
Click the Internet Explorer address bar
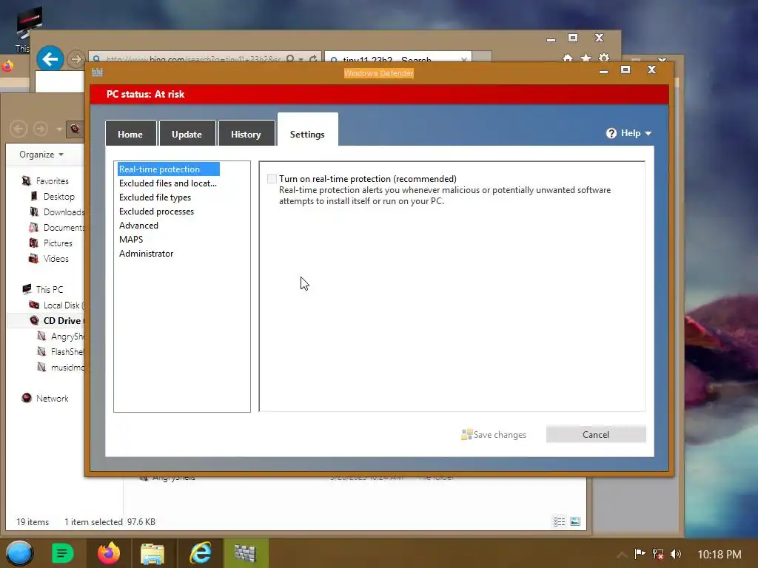click(x=193, y=59)
